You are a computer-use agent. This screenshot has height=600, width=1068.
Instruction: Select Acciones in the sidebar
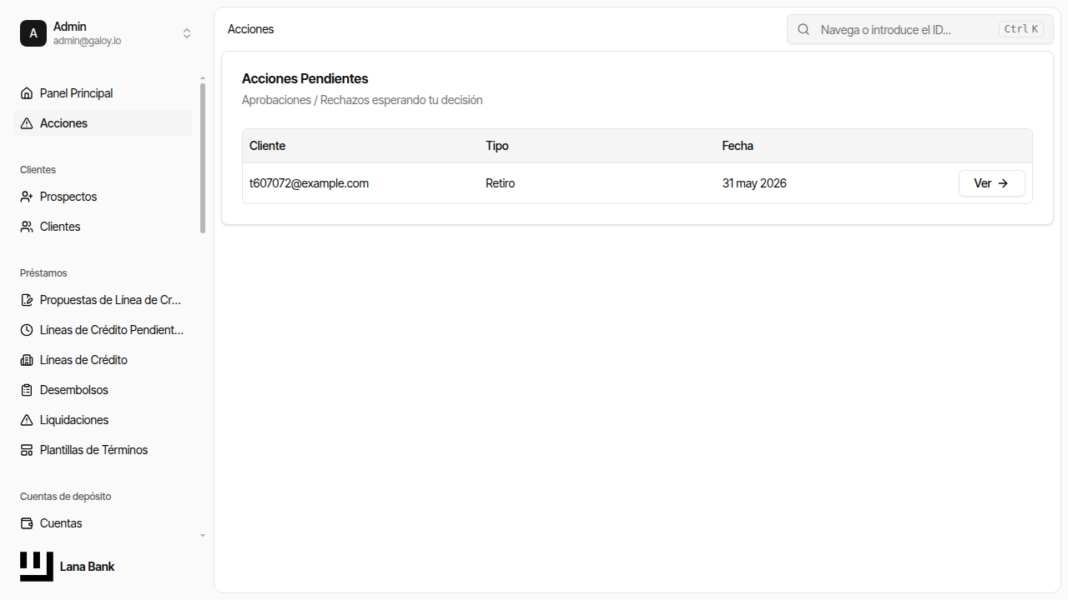tap(103, 123)
